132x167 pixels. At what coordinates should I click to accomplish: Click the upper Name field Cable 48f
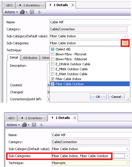point(90,22)
